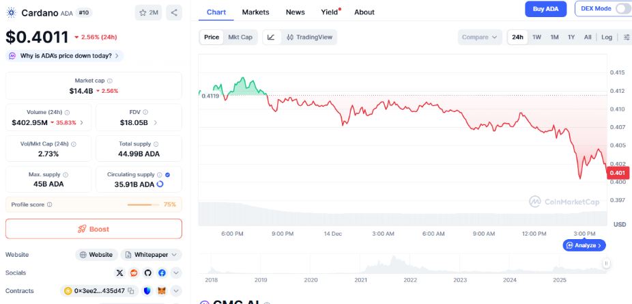The image size is (632, 304).
Task: Click the Buy ADA button
Action: tap(545, 9)
